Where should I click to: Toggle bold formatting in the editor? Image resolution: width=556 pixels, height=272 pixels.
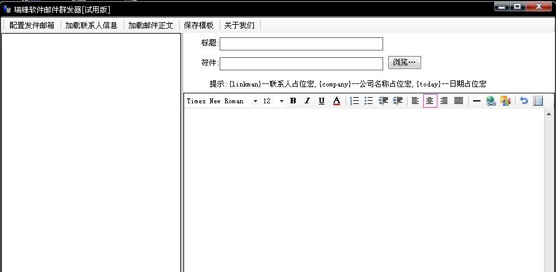click(x=293, y=101)
